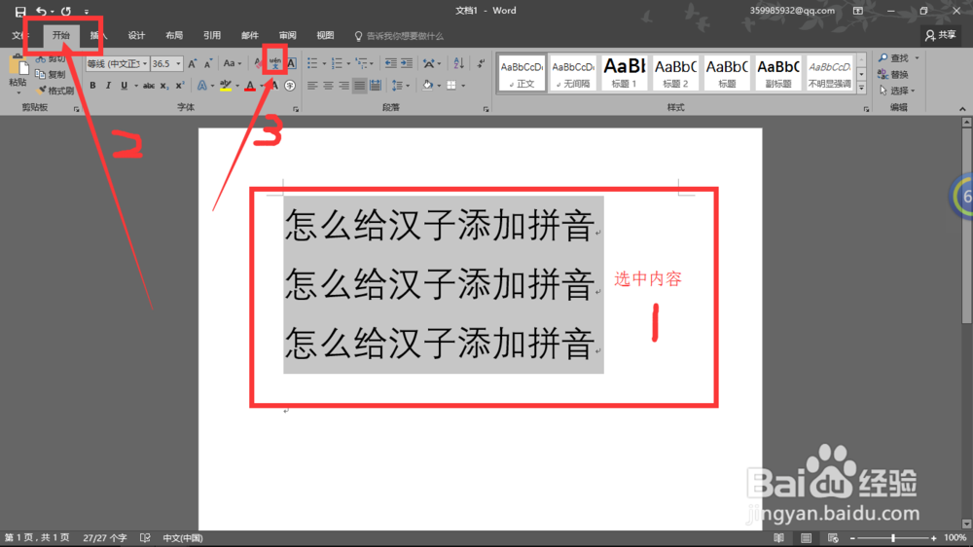Viewport: 973px width, 547px height.
Task: Open the font size 36.5 dropdown
Action: [x=178, y=64]
